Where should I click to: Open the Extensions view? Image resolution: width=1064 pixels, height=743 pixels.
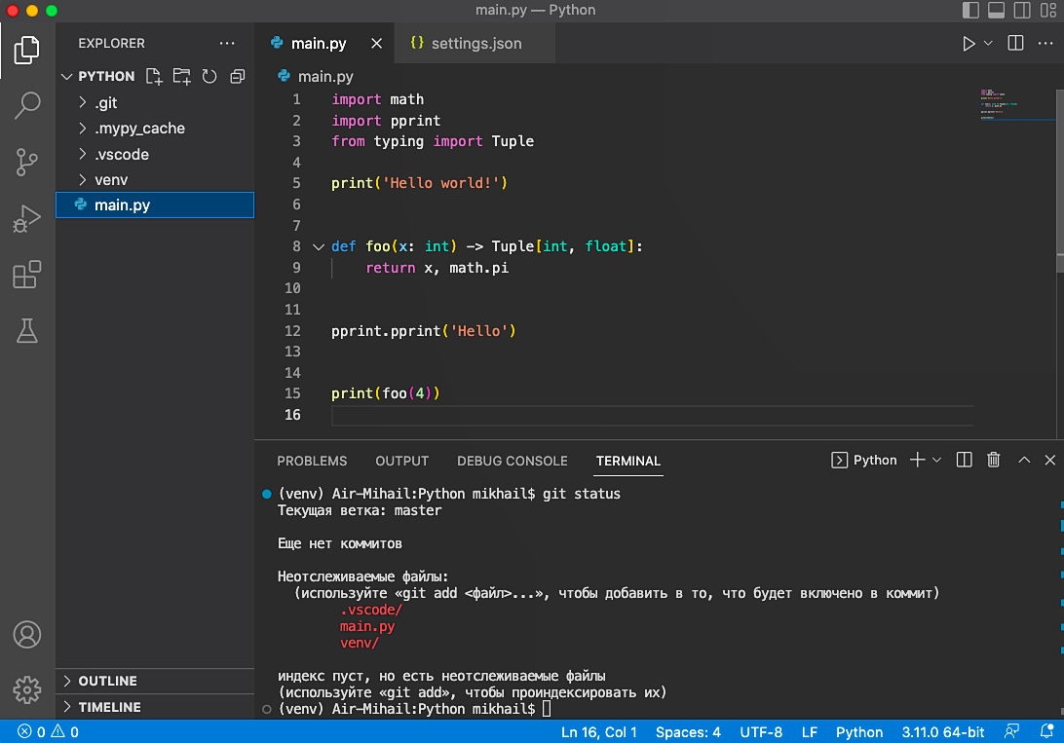point(27,276)
